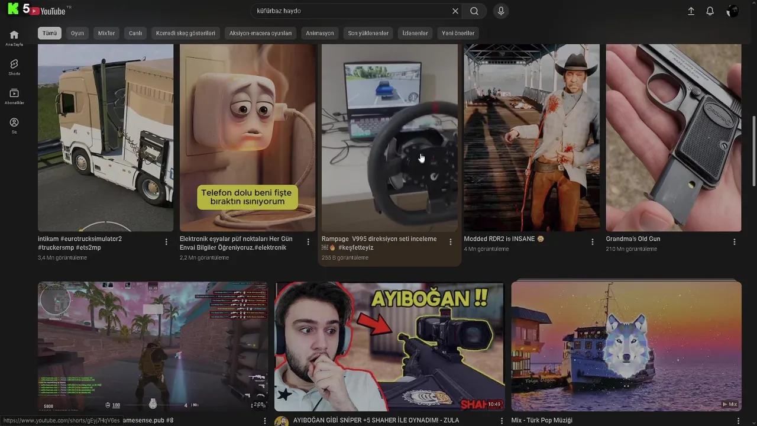Open options menu for Mix - Türk Pop Müziği
Screen dimensions: 757x426
[738, 421]
